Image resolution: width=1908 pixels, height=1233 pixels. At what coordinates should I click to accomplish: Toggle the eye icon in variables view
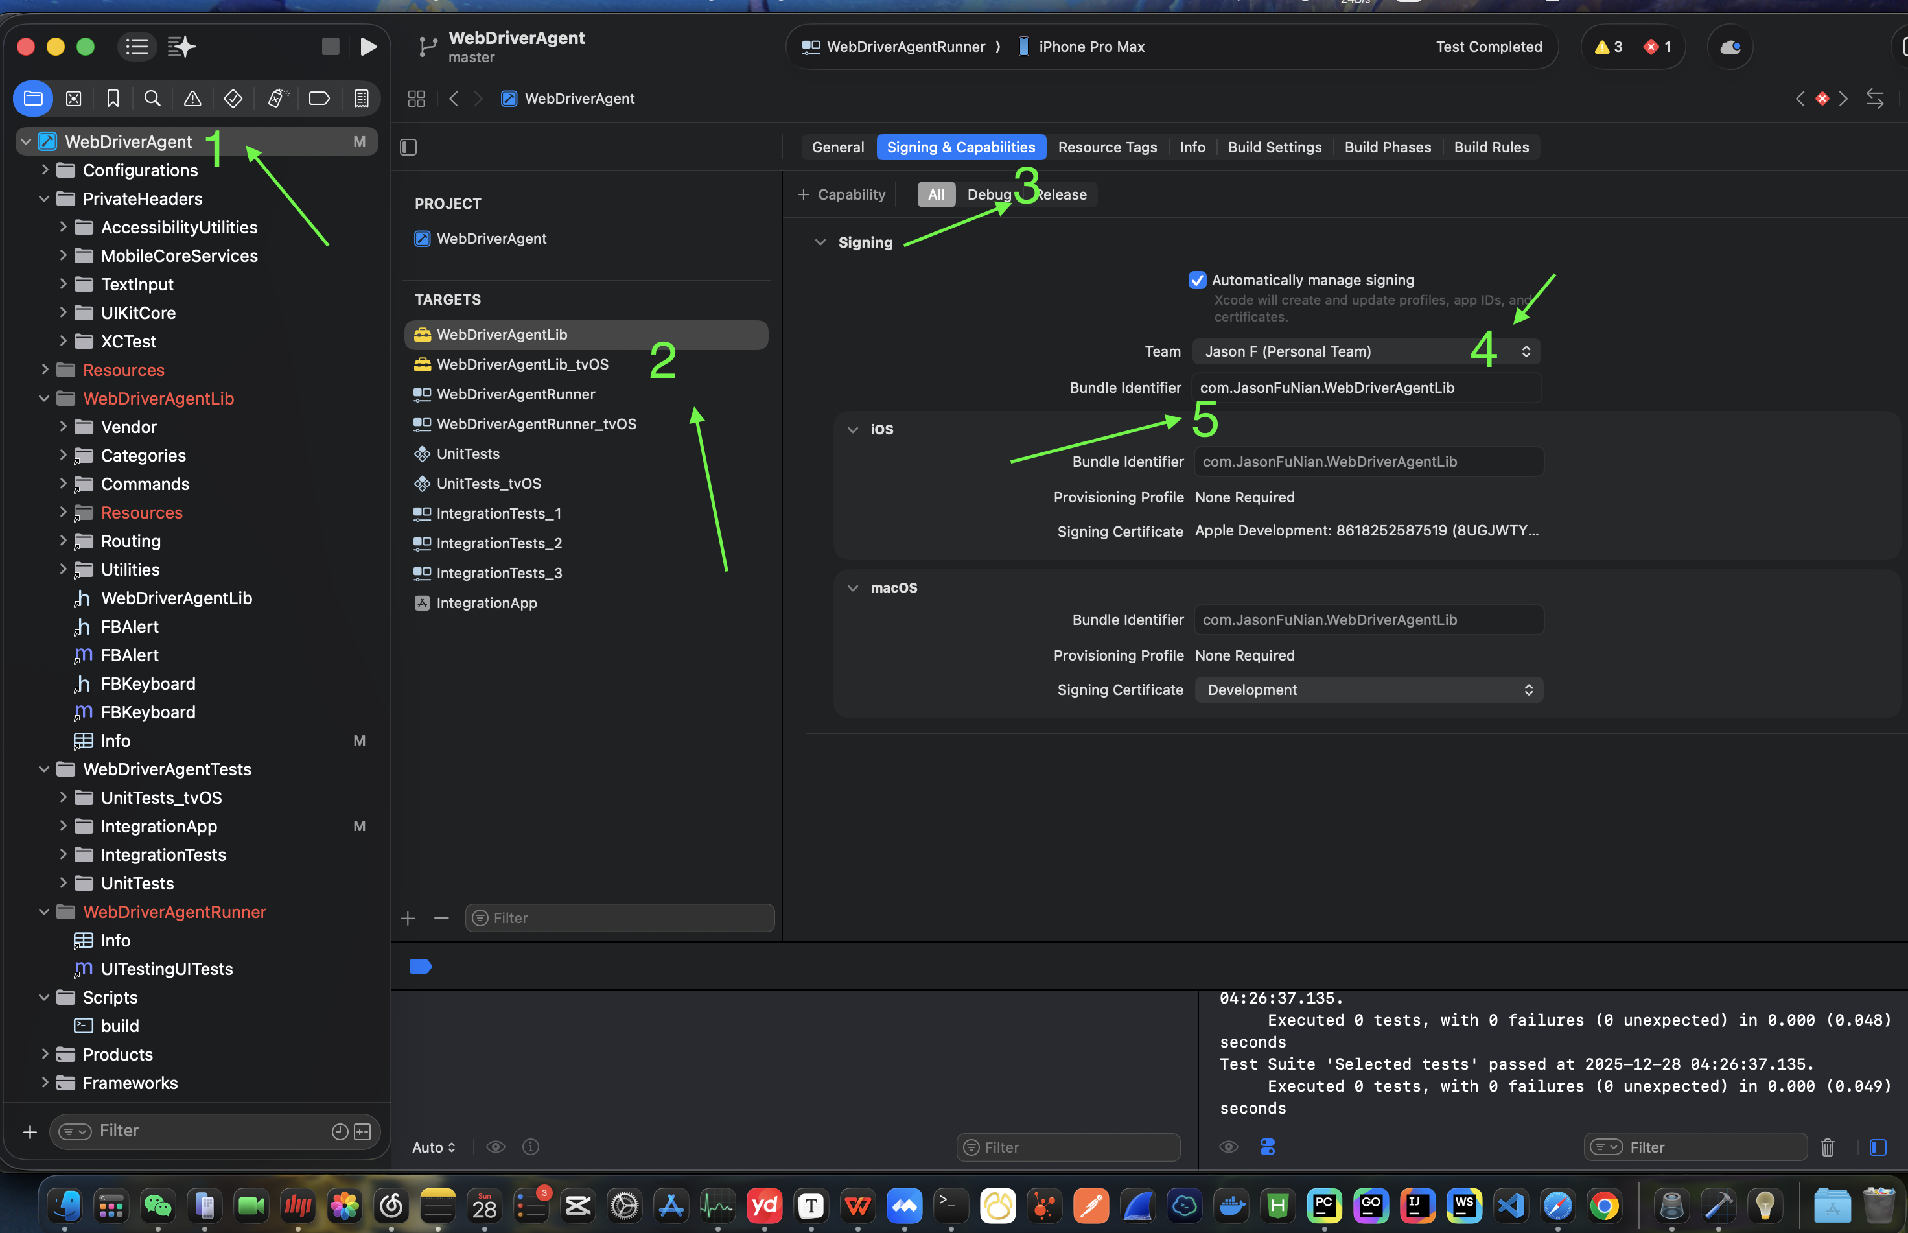495,1147
